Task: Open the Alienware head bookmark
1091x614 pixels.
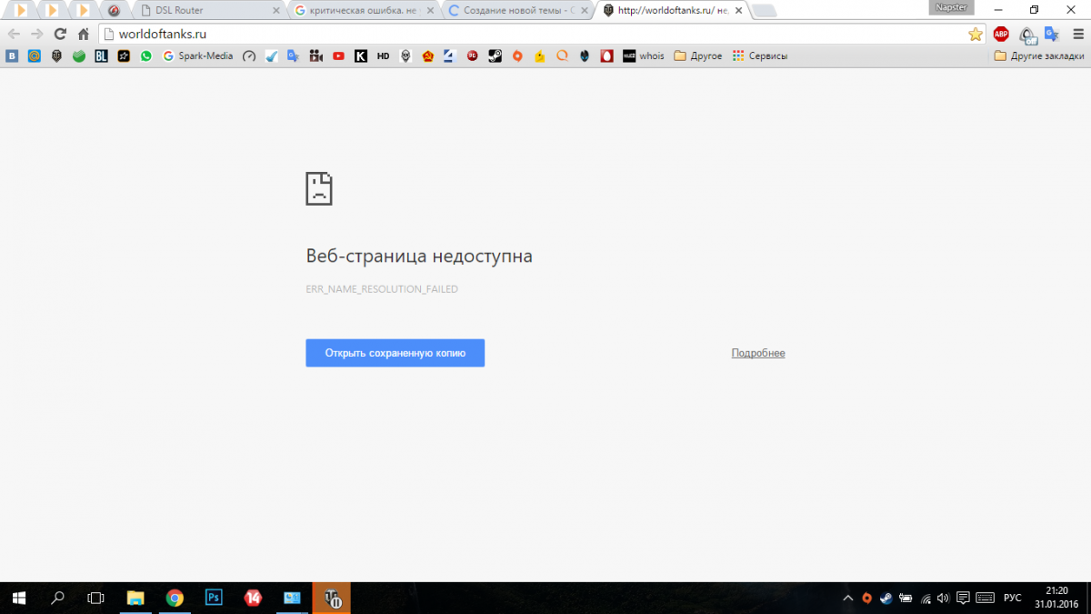Action: (x=584, y=55)
